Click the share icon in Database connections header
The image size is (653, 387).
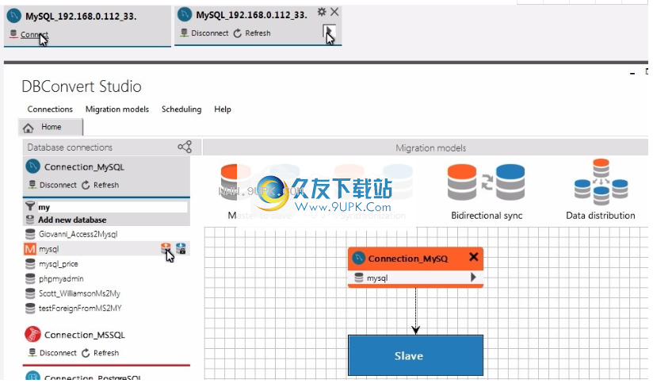(x=185, y=147)
